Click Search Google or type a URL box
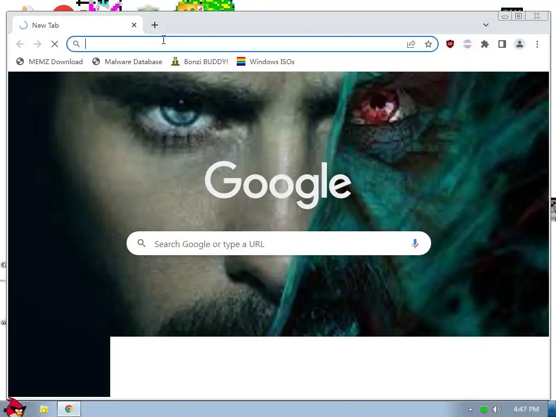The height and width of the screenshot is (417, 556). (279, 244)
